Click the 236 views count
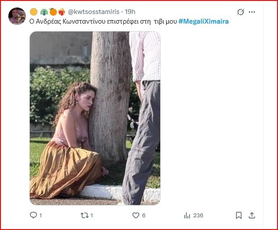The image size is (278, 230). tap(198, 215)
